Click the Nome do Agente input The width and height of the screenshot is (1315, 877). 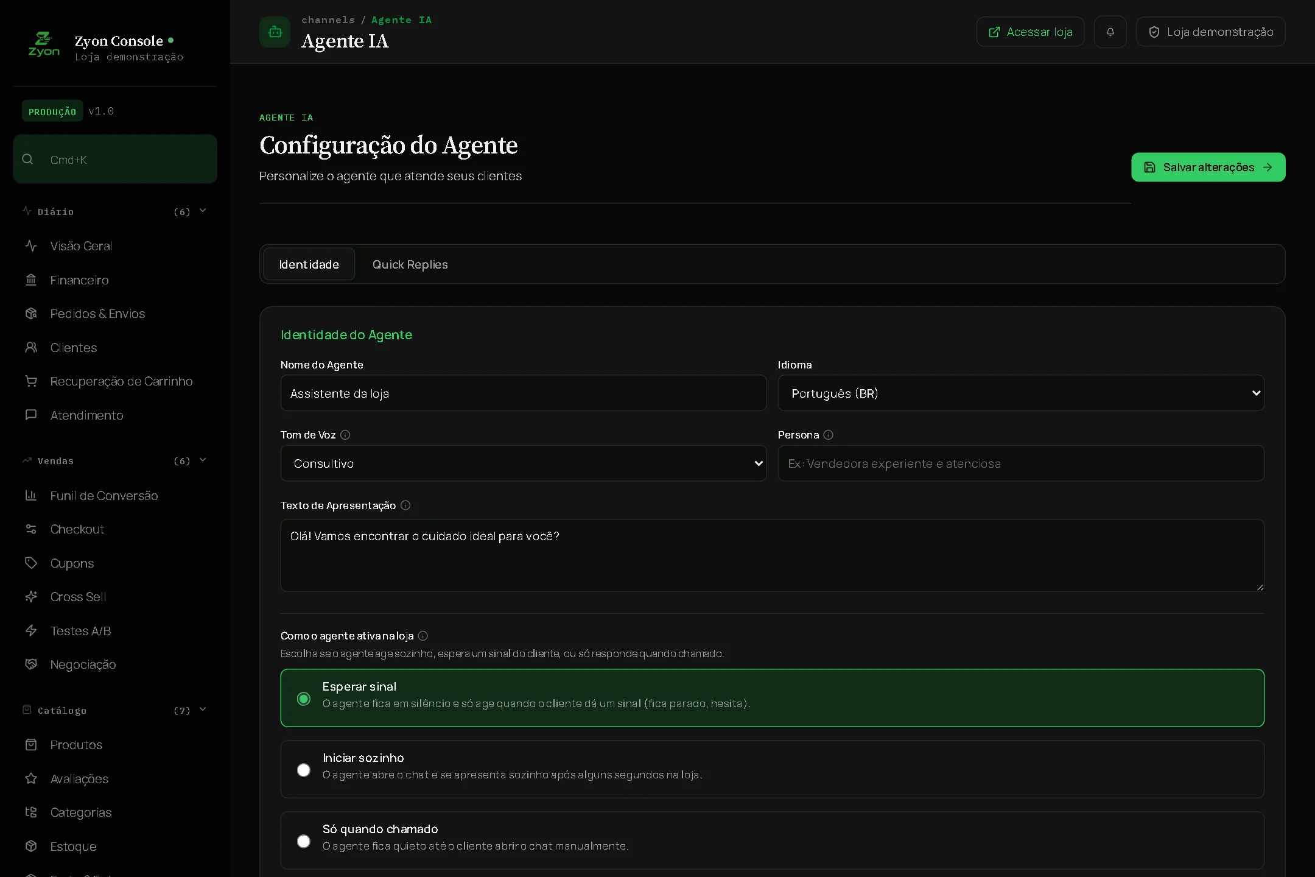tap(524, 393)
